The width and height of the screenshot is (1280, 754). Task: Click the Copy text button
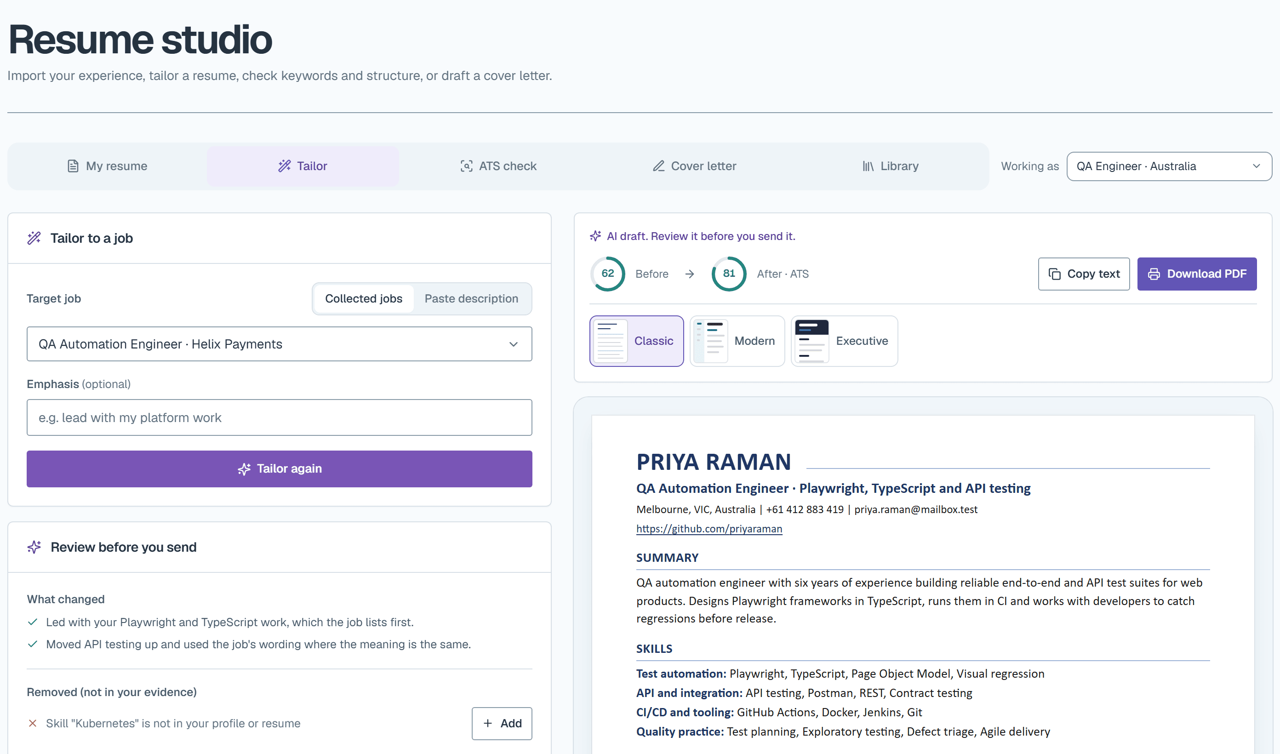pyautogui.click(x=1084, y=274)
